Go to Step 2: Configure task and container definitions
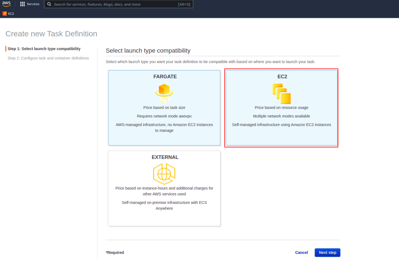 pos(48,58)
